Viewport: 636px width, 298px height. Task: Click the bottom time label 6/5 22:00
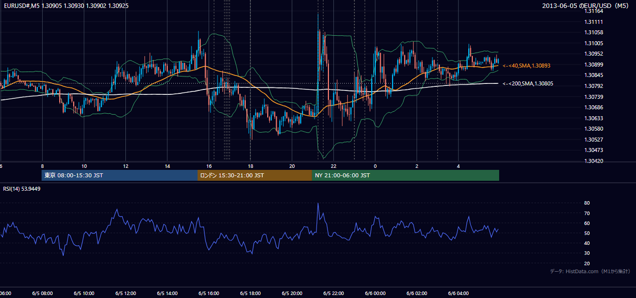(334, 294)
